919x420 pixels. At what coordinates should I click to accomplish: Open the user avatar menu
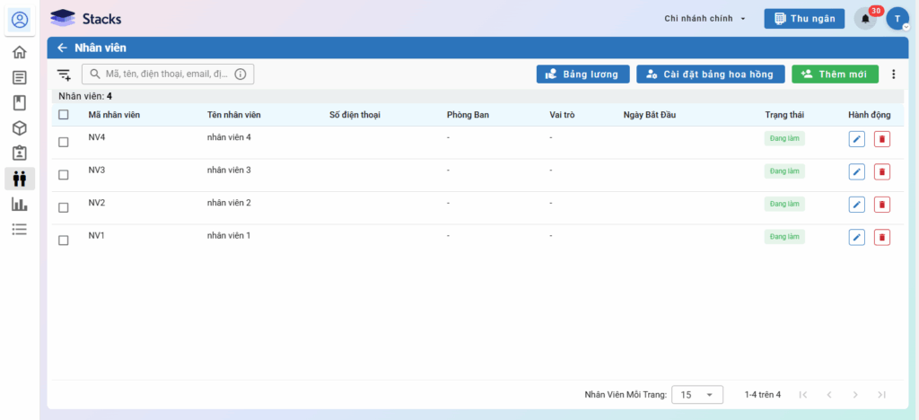(x=897, y=19)
